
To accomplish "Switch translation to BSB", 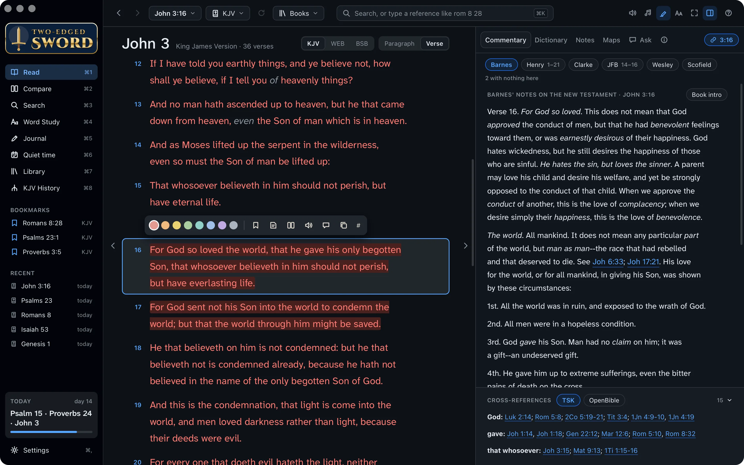I will point(362,44).
